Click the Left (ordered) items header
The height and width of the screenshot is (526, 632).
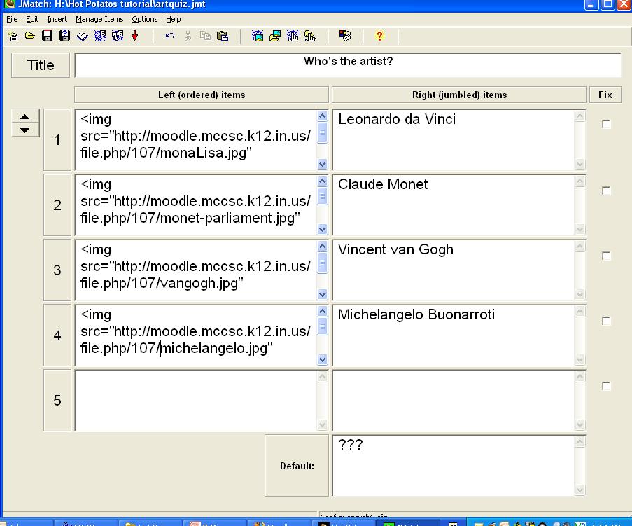pyautogui.click(x=202, y=95)
